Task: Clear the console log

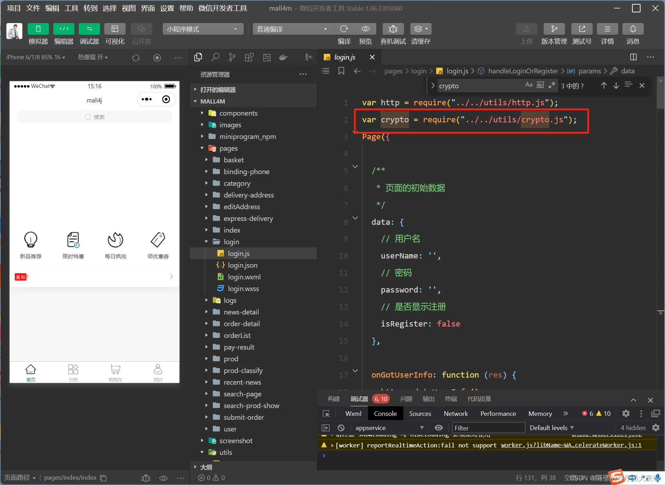Action: click(x=341, y=428)
